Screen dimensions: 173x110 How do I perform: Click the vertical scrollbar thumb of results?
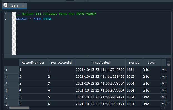[169, 65]
